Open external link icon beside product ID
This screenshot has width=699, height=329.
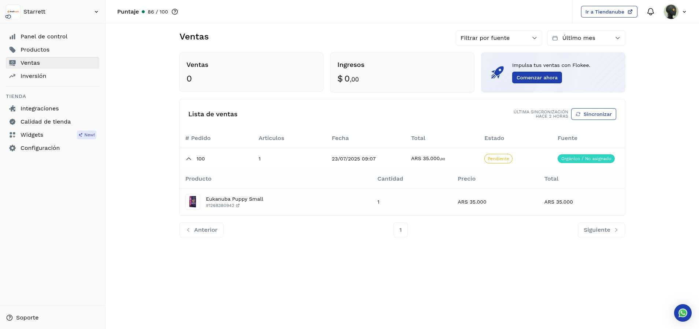tap(238, 206)
